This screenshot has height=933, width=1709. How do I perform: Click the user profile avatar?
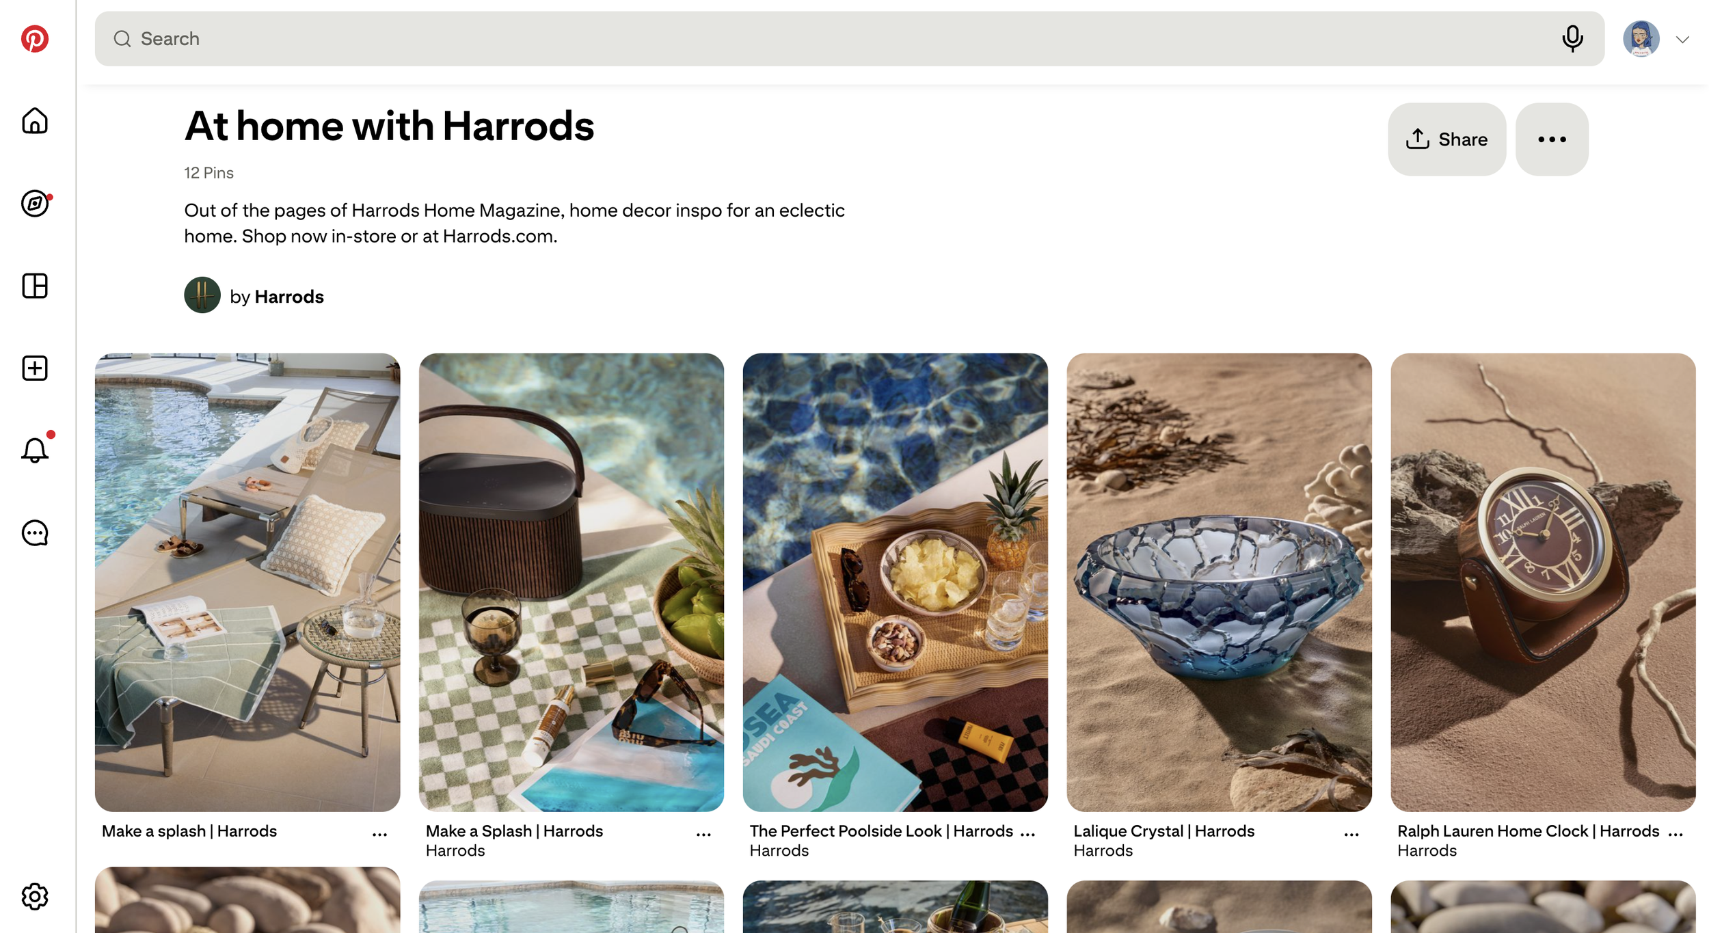point(1641,39)
